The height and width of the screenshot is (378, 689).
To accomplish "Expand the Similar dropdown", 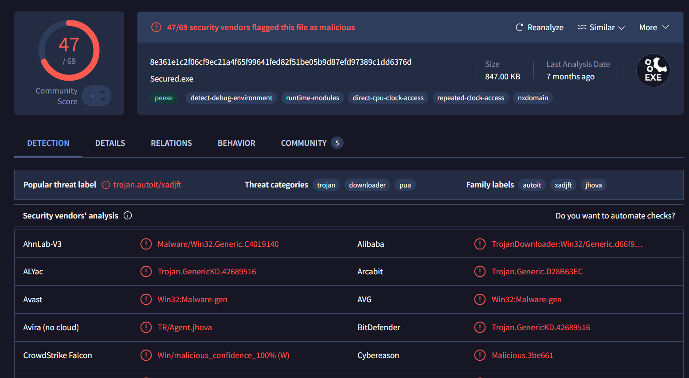I will click(601, 27).
